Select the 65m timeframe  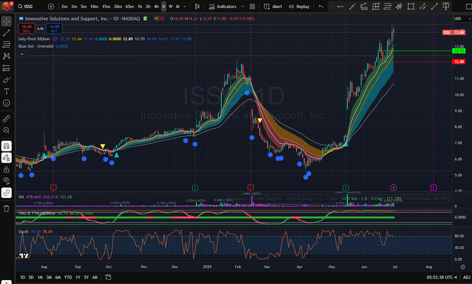pyautogui.click(x=130, y=6)
